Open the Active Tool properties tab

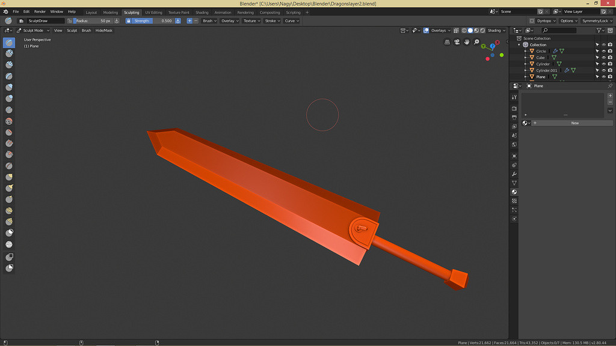click(514, 97)
